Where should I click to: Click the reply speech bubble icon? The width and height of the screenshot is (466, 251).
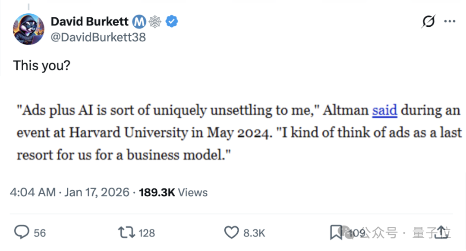(22, 232)
